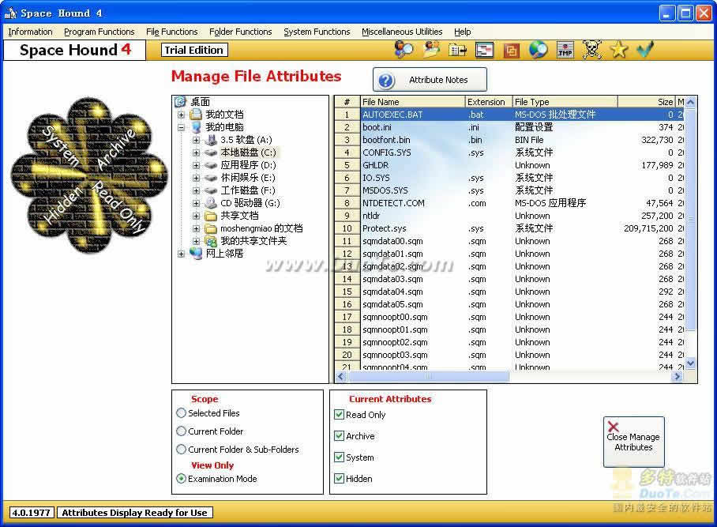
Task: Open the Program Functions menu
Action: pyautogui.click(x=99, y=32)
